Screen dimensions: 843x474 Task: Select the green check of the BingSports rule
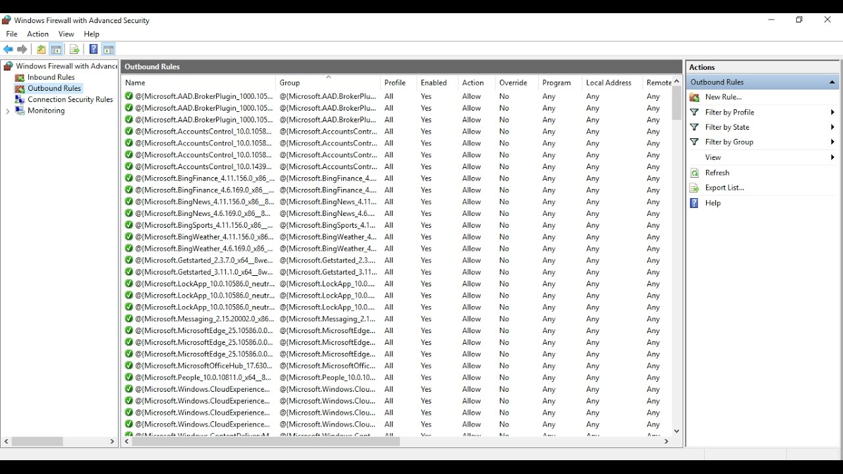click(129, 225)
